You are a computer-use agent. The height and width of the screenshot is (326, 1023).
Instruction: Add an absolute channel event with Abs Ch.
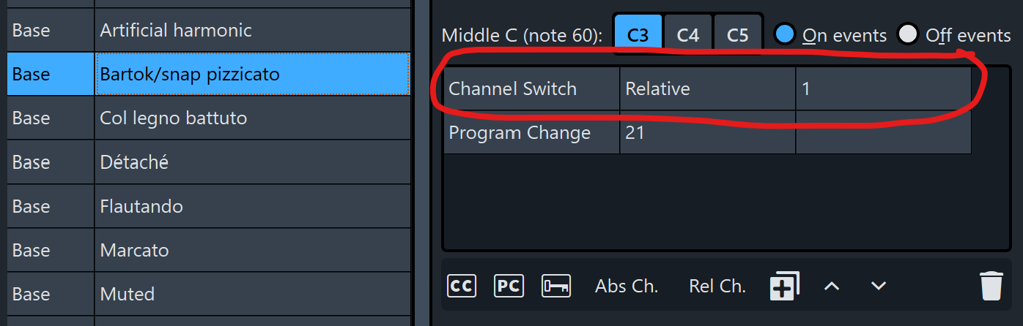(627, 286)
